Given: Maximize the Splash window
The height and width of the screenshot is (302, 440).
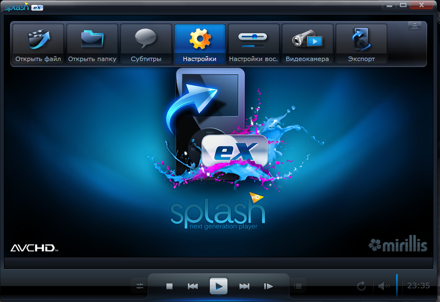Looking at the screenshot, I should click(x=403, y=5).
